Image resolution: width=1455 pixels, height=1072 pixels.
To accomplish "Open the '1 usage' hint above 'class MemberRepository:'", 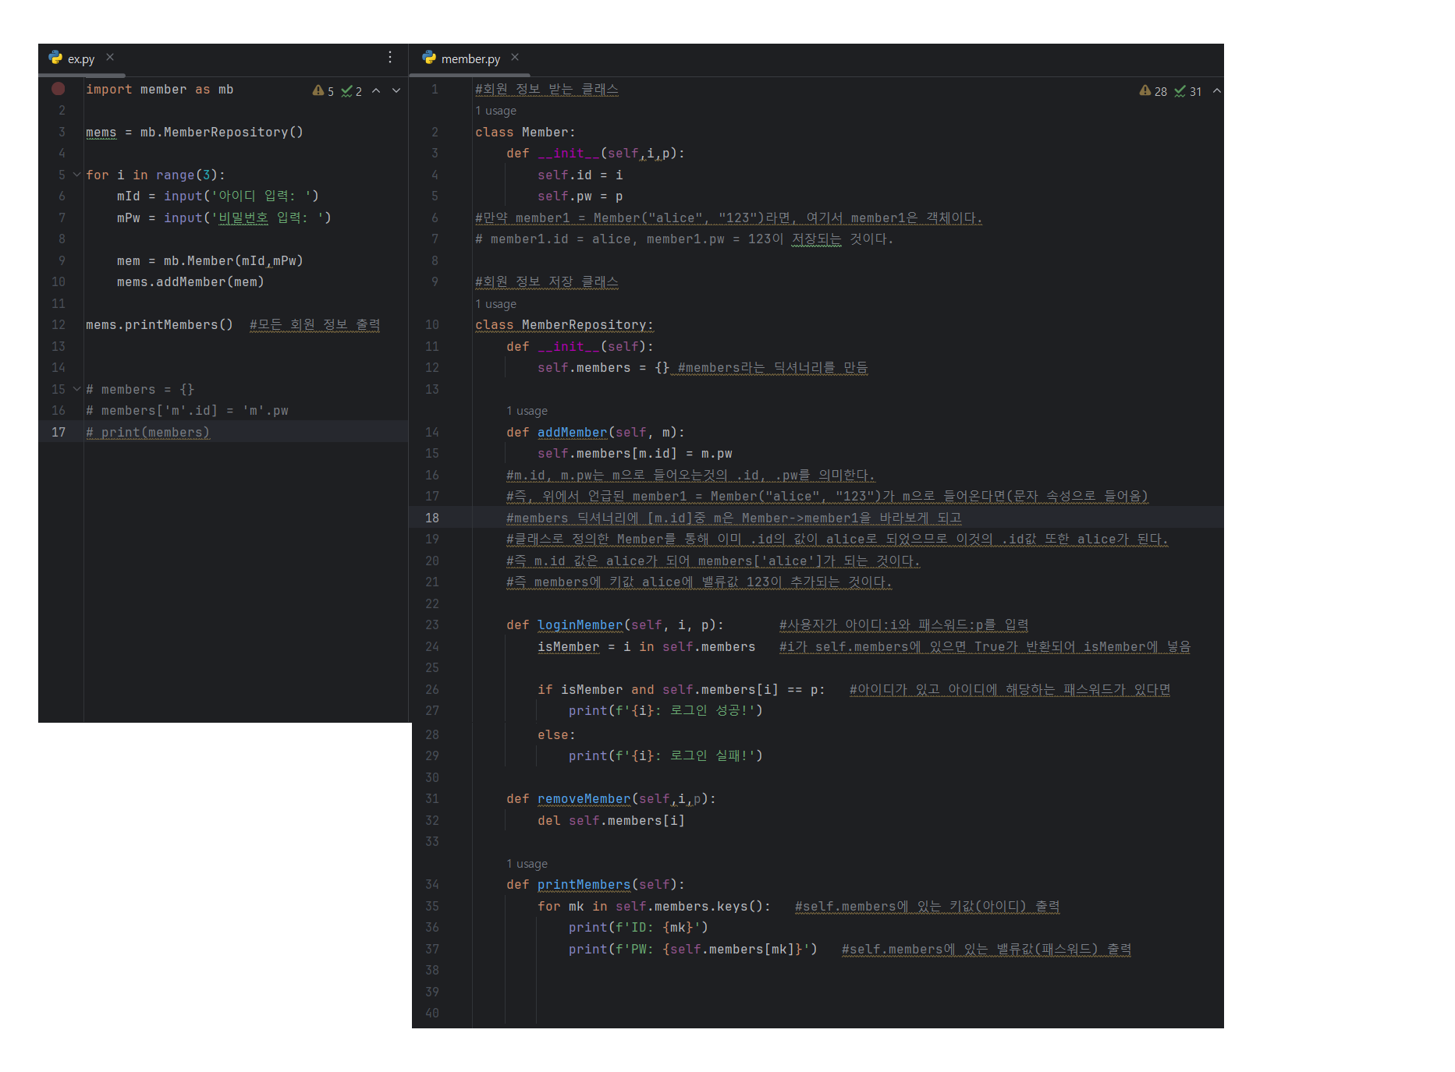I will coord(496,304).
